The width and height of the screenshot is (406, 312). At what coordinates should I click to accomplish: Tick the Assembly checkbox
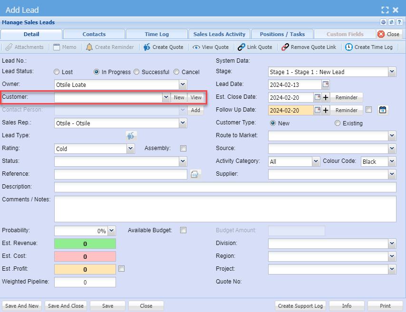click(x=183, y=149)
